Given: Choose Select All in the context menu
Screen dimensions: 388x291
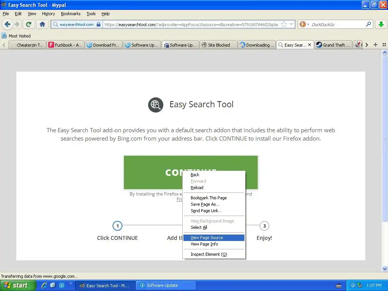Looking at the screenshot, I should 214,227.
